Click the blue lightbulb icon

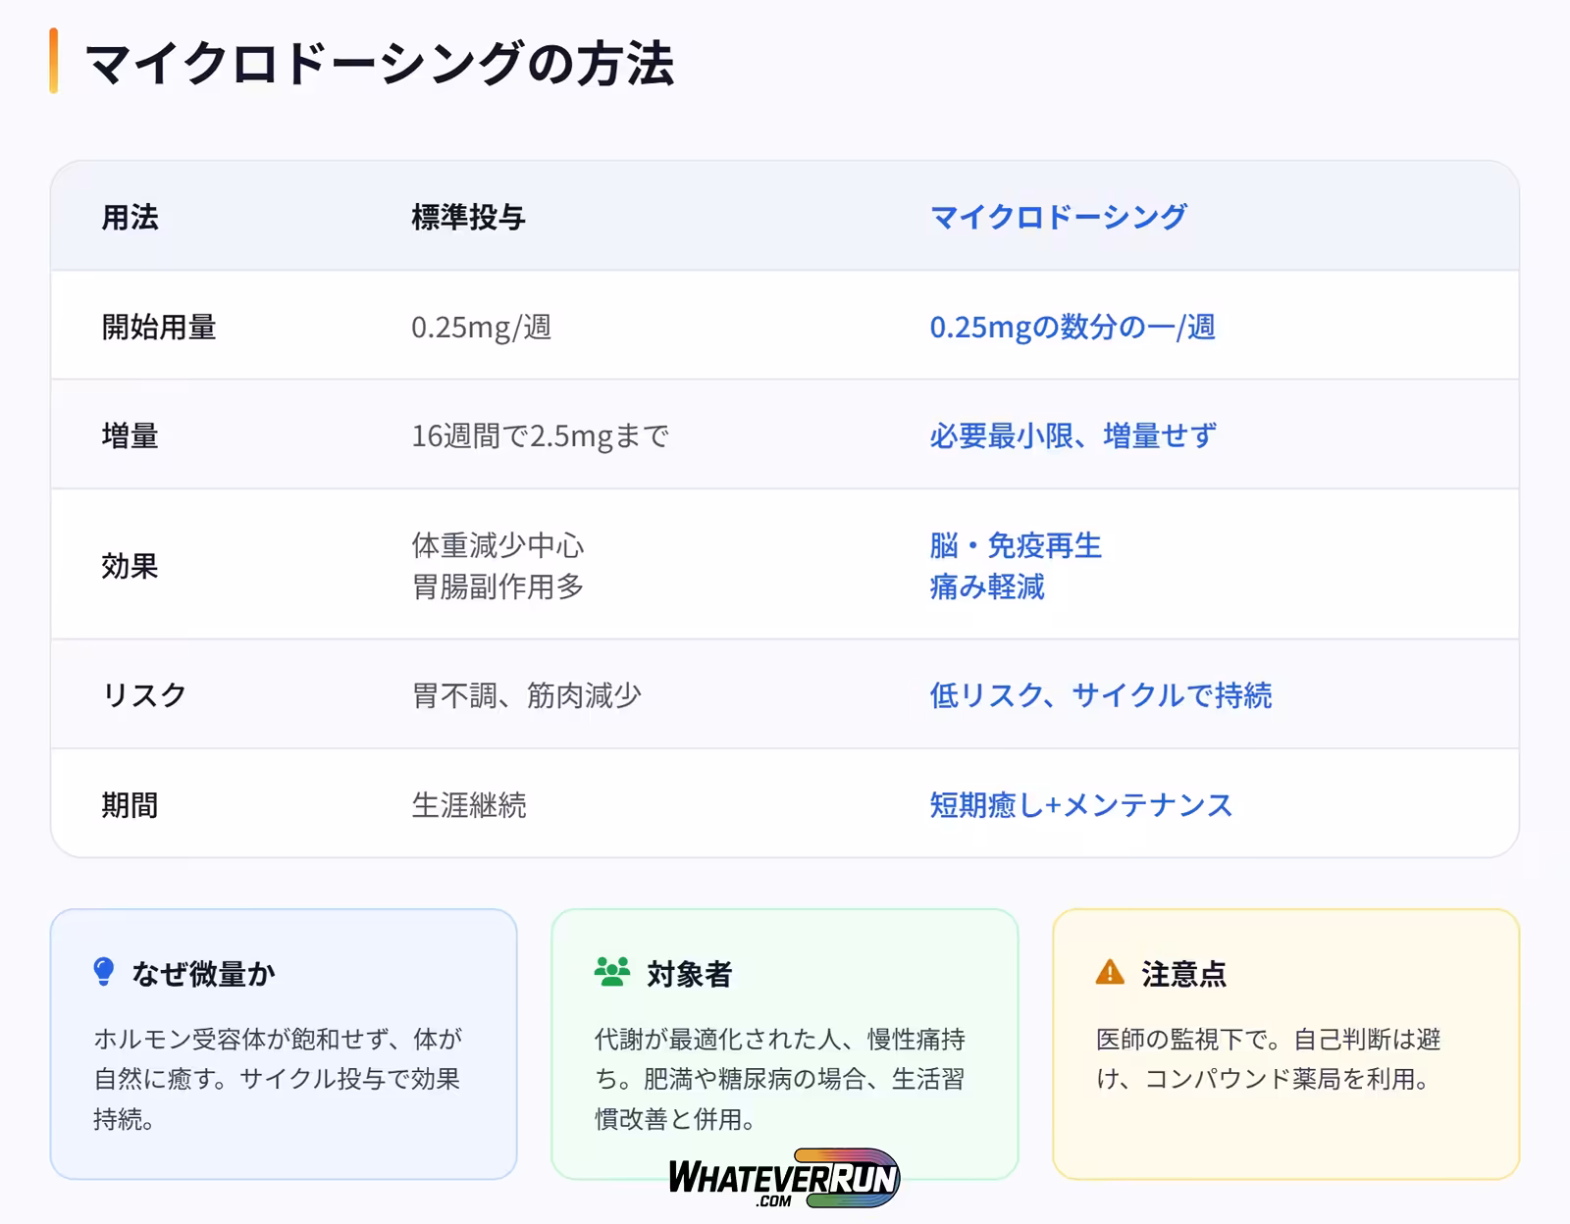103,972
